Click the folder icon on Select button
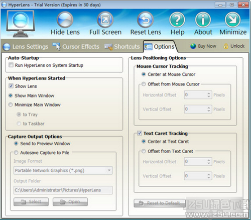This screenshot has width=251, height=220. pyautogui.click(x=23, y=202)
